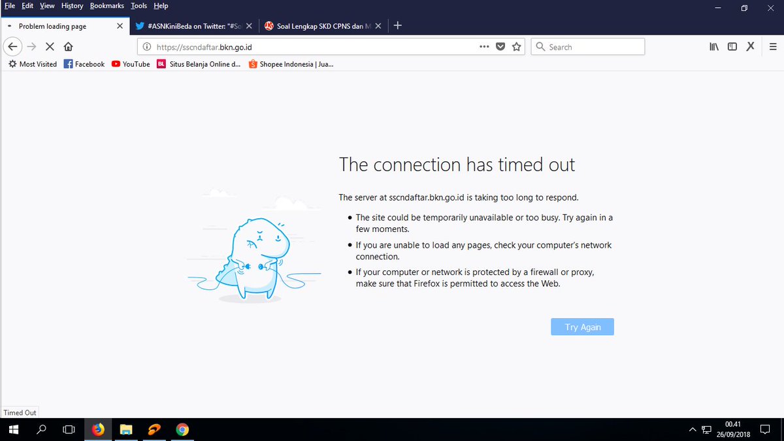The image size is (784, 441).
Task: Click into the Search box
Action: [588, 47]
